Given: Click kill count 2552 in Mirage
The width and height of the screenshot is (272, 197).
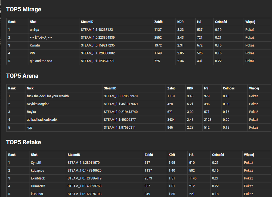Looking at the screenshot, I should 158,38.
